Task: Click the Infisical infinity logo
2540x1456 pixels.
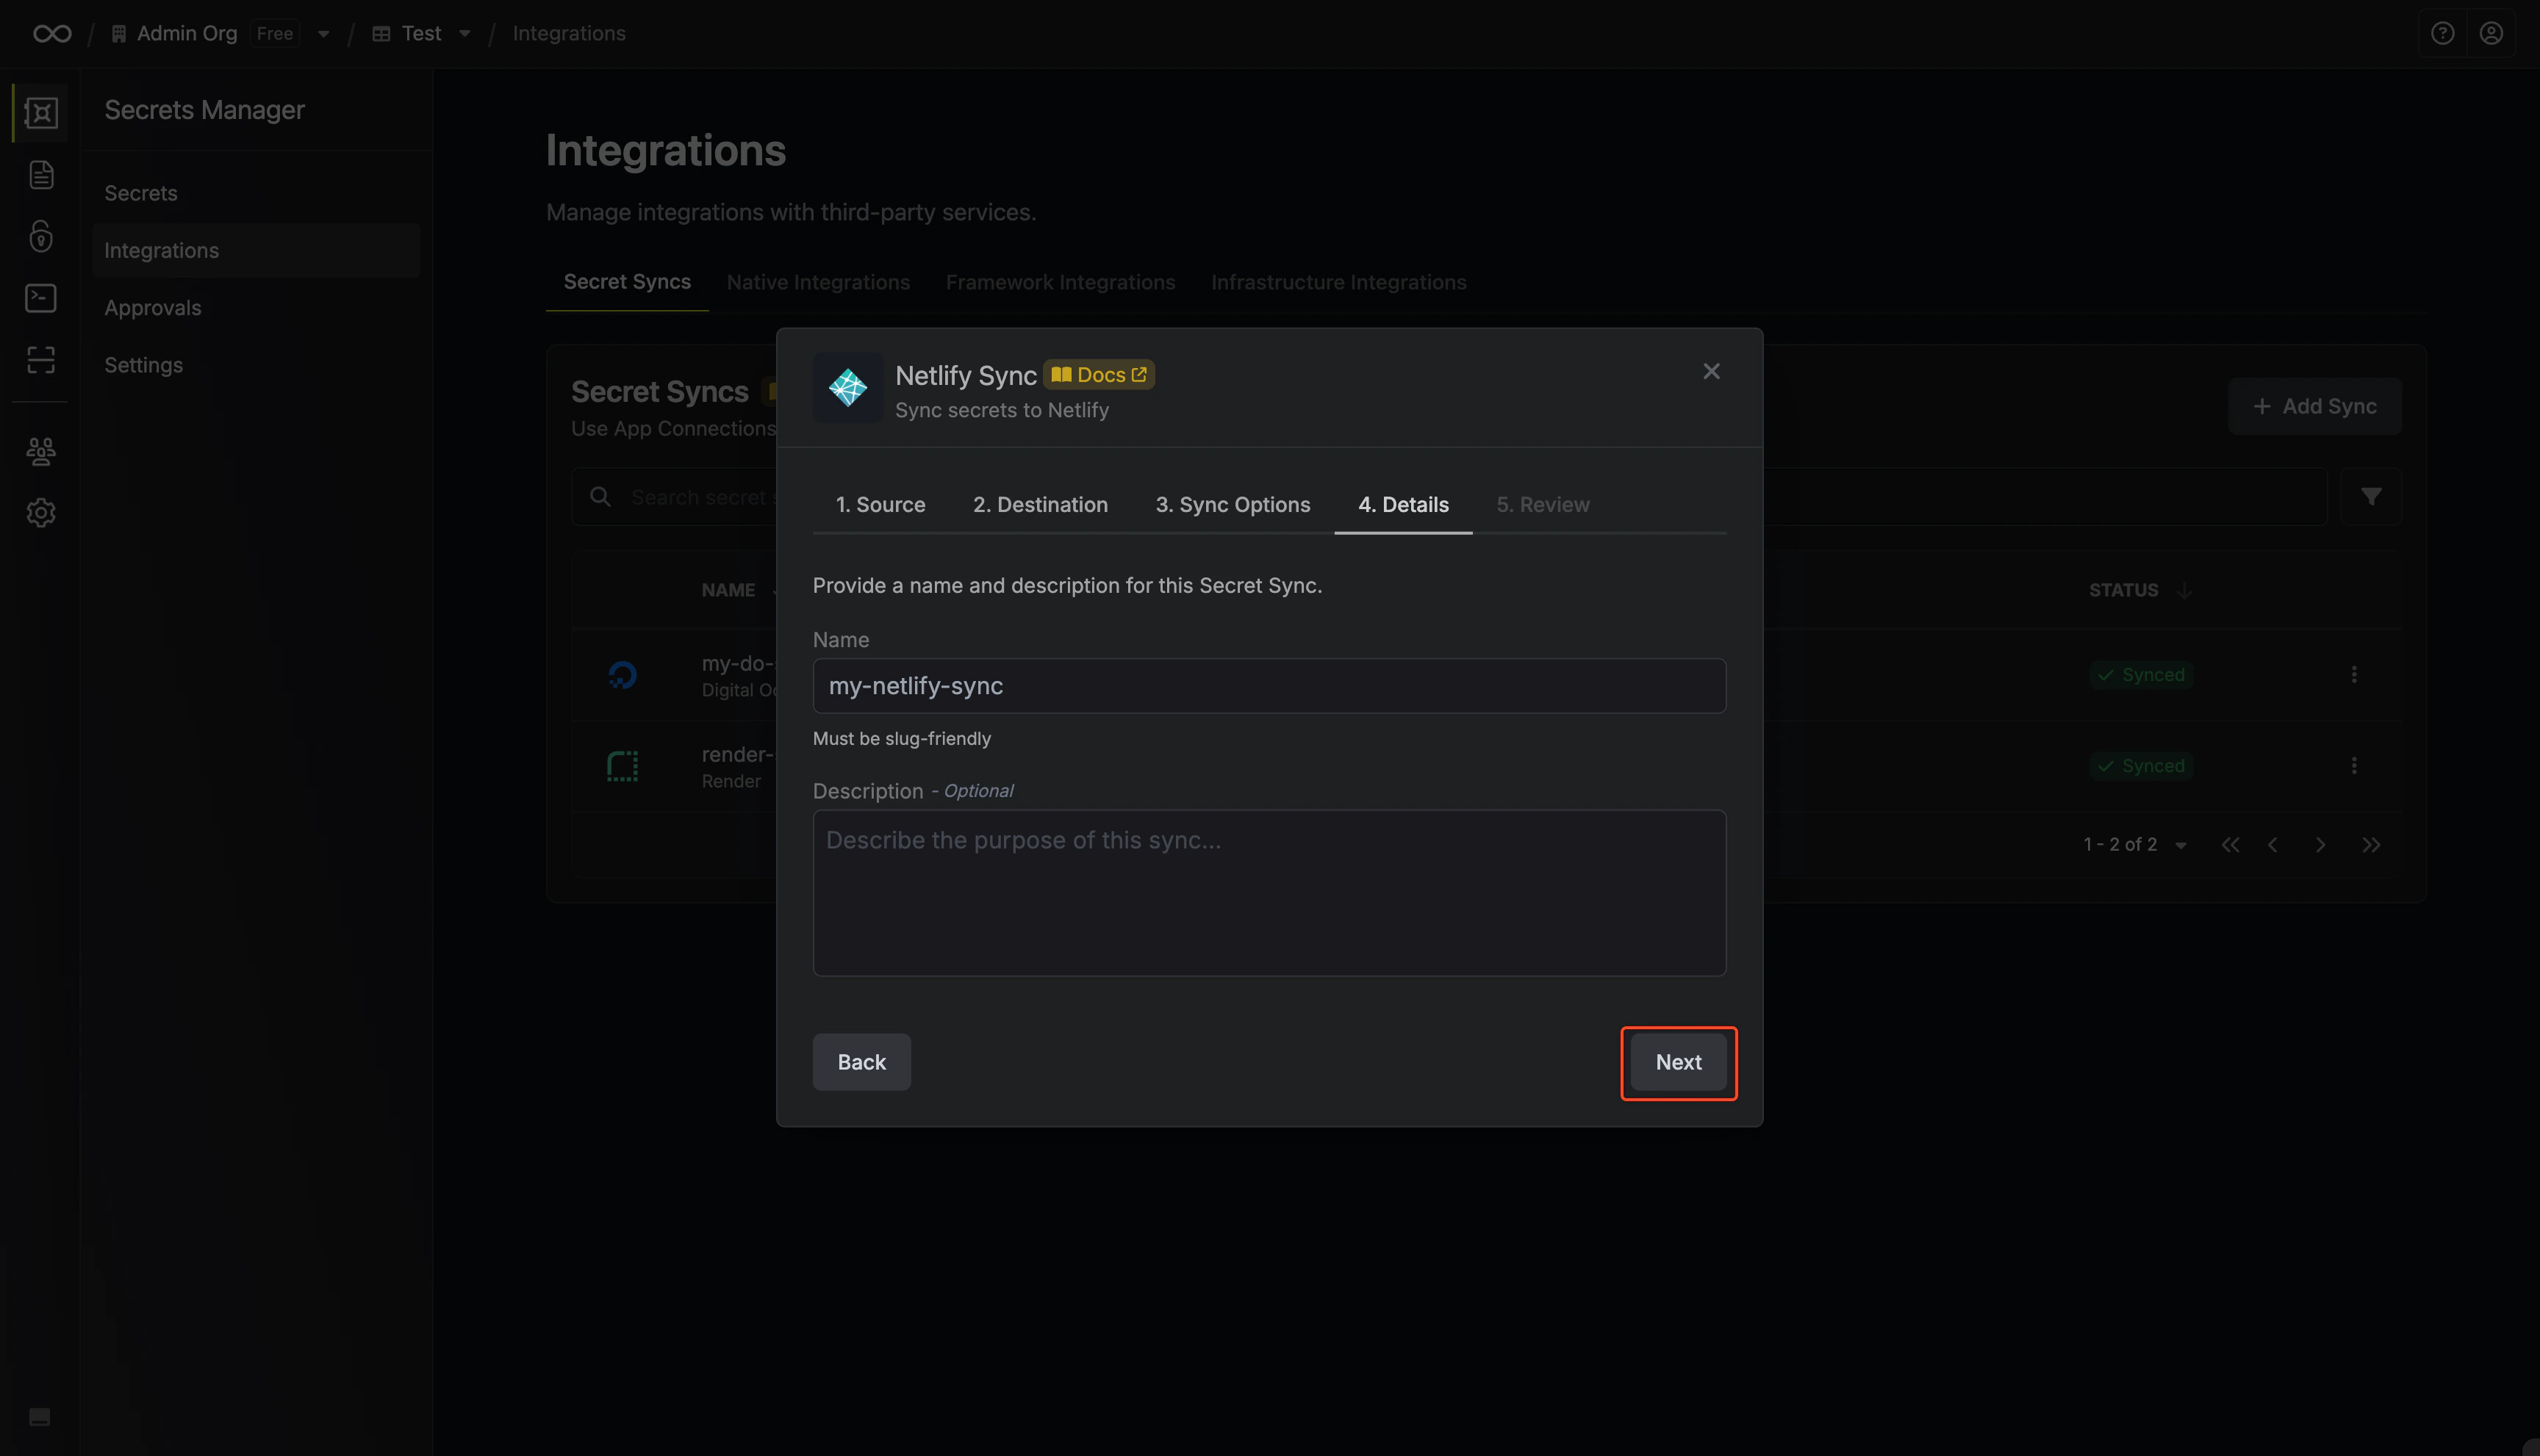Action: [x=52, y=34]
